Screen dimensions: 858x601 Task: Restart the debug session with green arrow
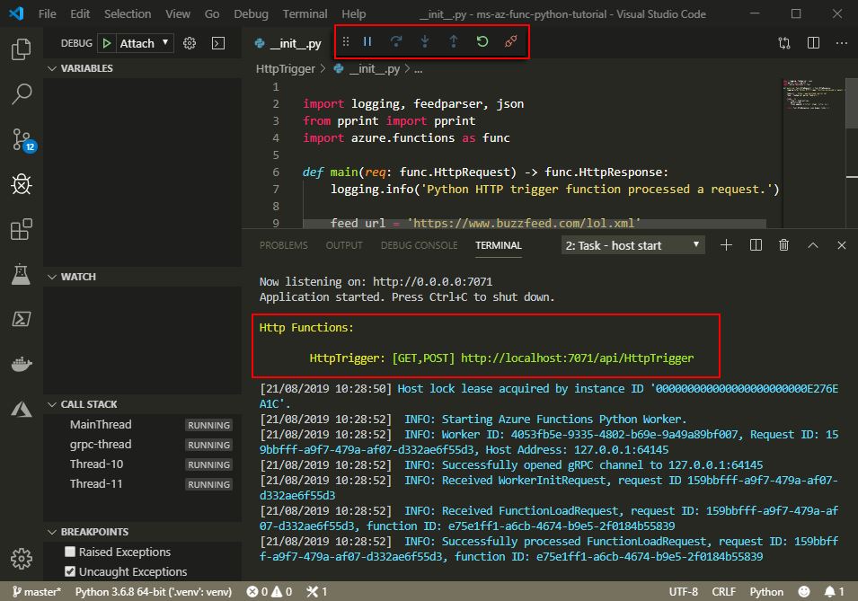pos(482,42)
